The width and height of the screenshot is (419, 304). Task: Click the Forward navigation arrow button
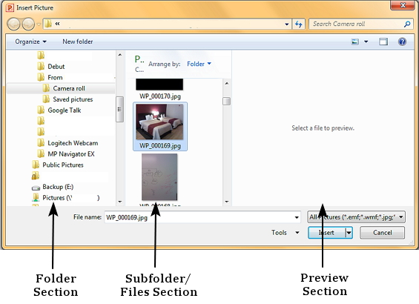pos(28,24)
